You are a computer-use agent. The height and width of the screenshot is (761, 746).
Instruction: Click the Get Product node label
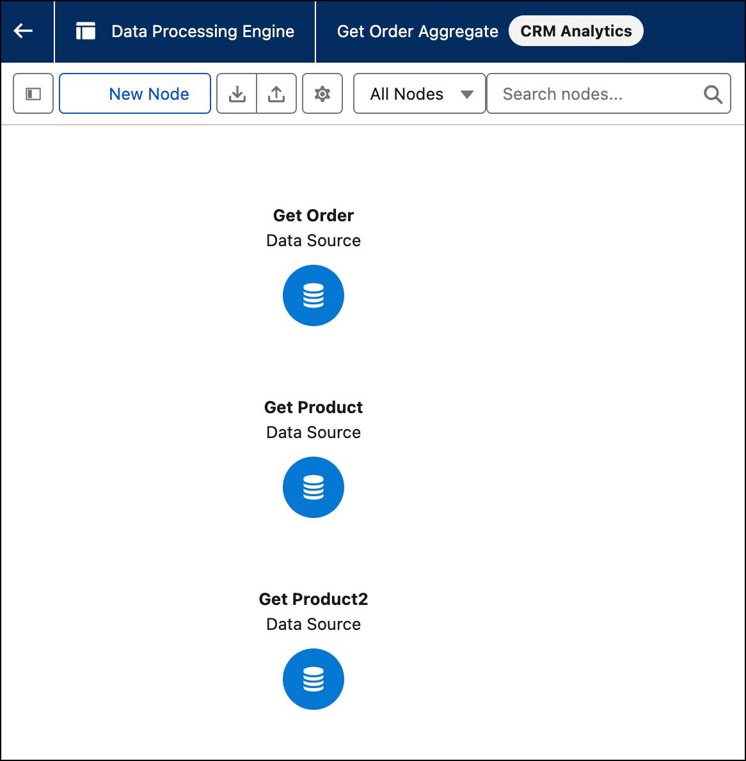(313, 407)
